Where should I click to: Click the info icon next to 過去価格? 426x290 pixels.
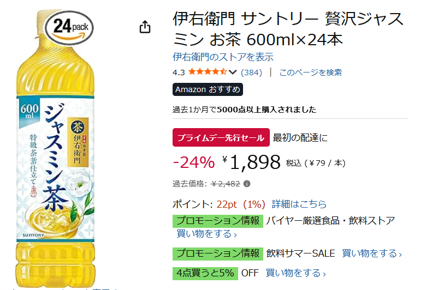pos(247,184)
